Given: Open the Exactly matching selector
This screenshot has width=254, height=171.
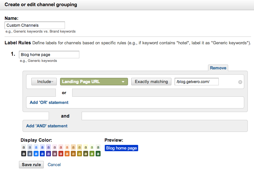Looking at the screenshot, I should (x=151, y=82).
